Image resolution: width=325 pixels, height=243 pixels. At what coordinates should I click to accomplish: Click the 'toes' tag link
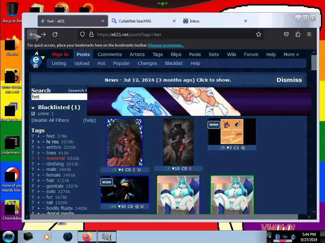click(51, 153)
